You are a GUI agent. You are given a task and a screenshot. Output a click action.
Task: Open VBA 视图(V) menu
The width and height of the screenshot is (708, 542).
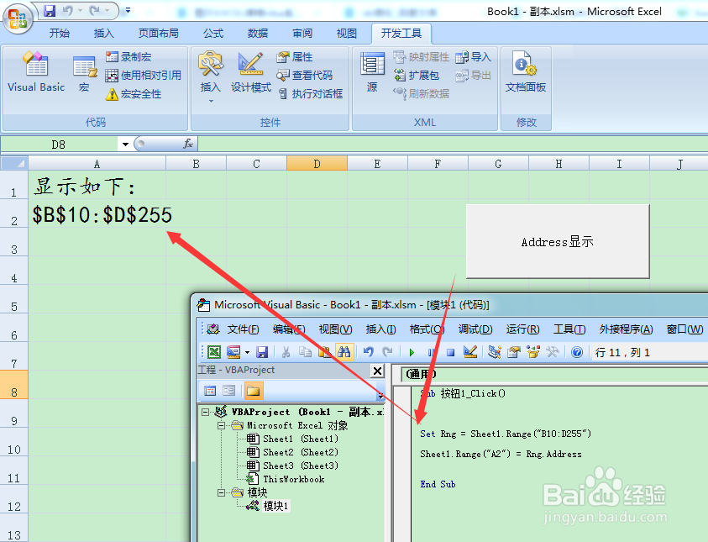(335, 329)
